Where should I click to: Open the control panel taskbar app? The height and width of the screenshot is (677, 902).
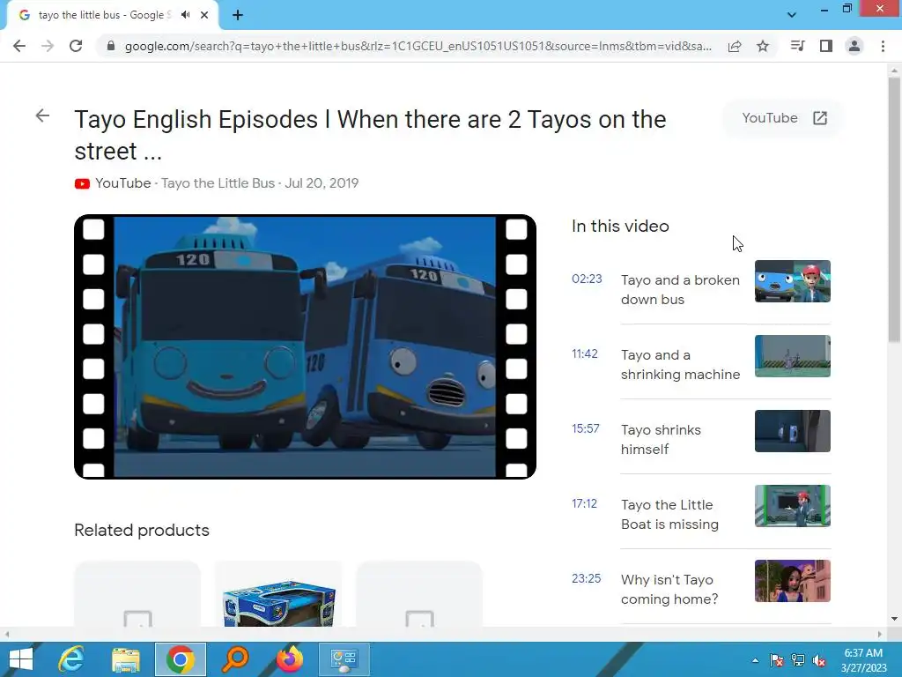click(344, 659)
